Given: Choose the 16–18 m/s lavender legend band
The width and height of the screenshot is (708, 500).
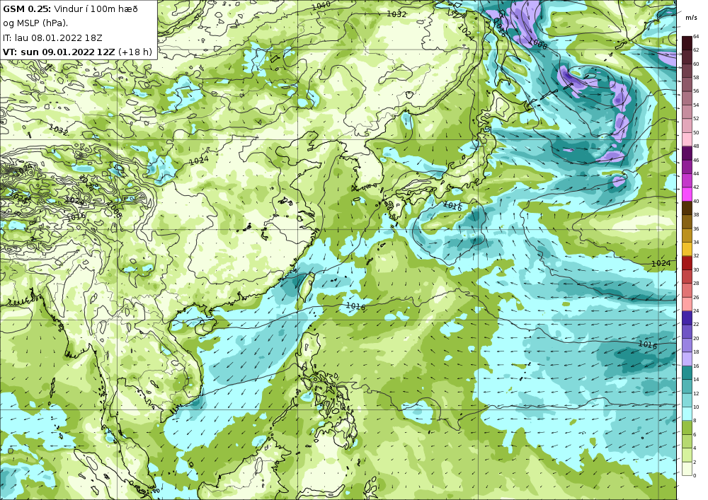Looking at the screenshot, I should (x=687, y=359).
